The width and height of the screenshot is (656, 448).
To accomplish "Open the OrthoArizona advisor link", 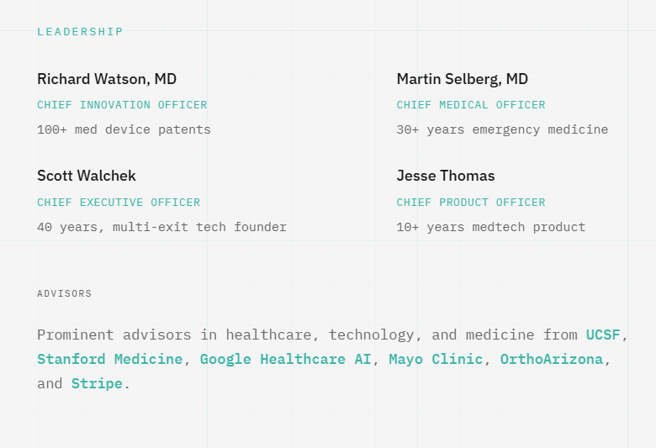I will pyautogui.click(x=551, y=359).
